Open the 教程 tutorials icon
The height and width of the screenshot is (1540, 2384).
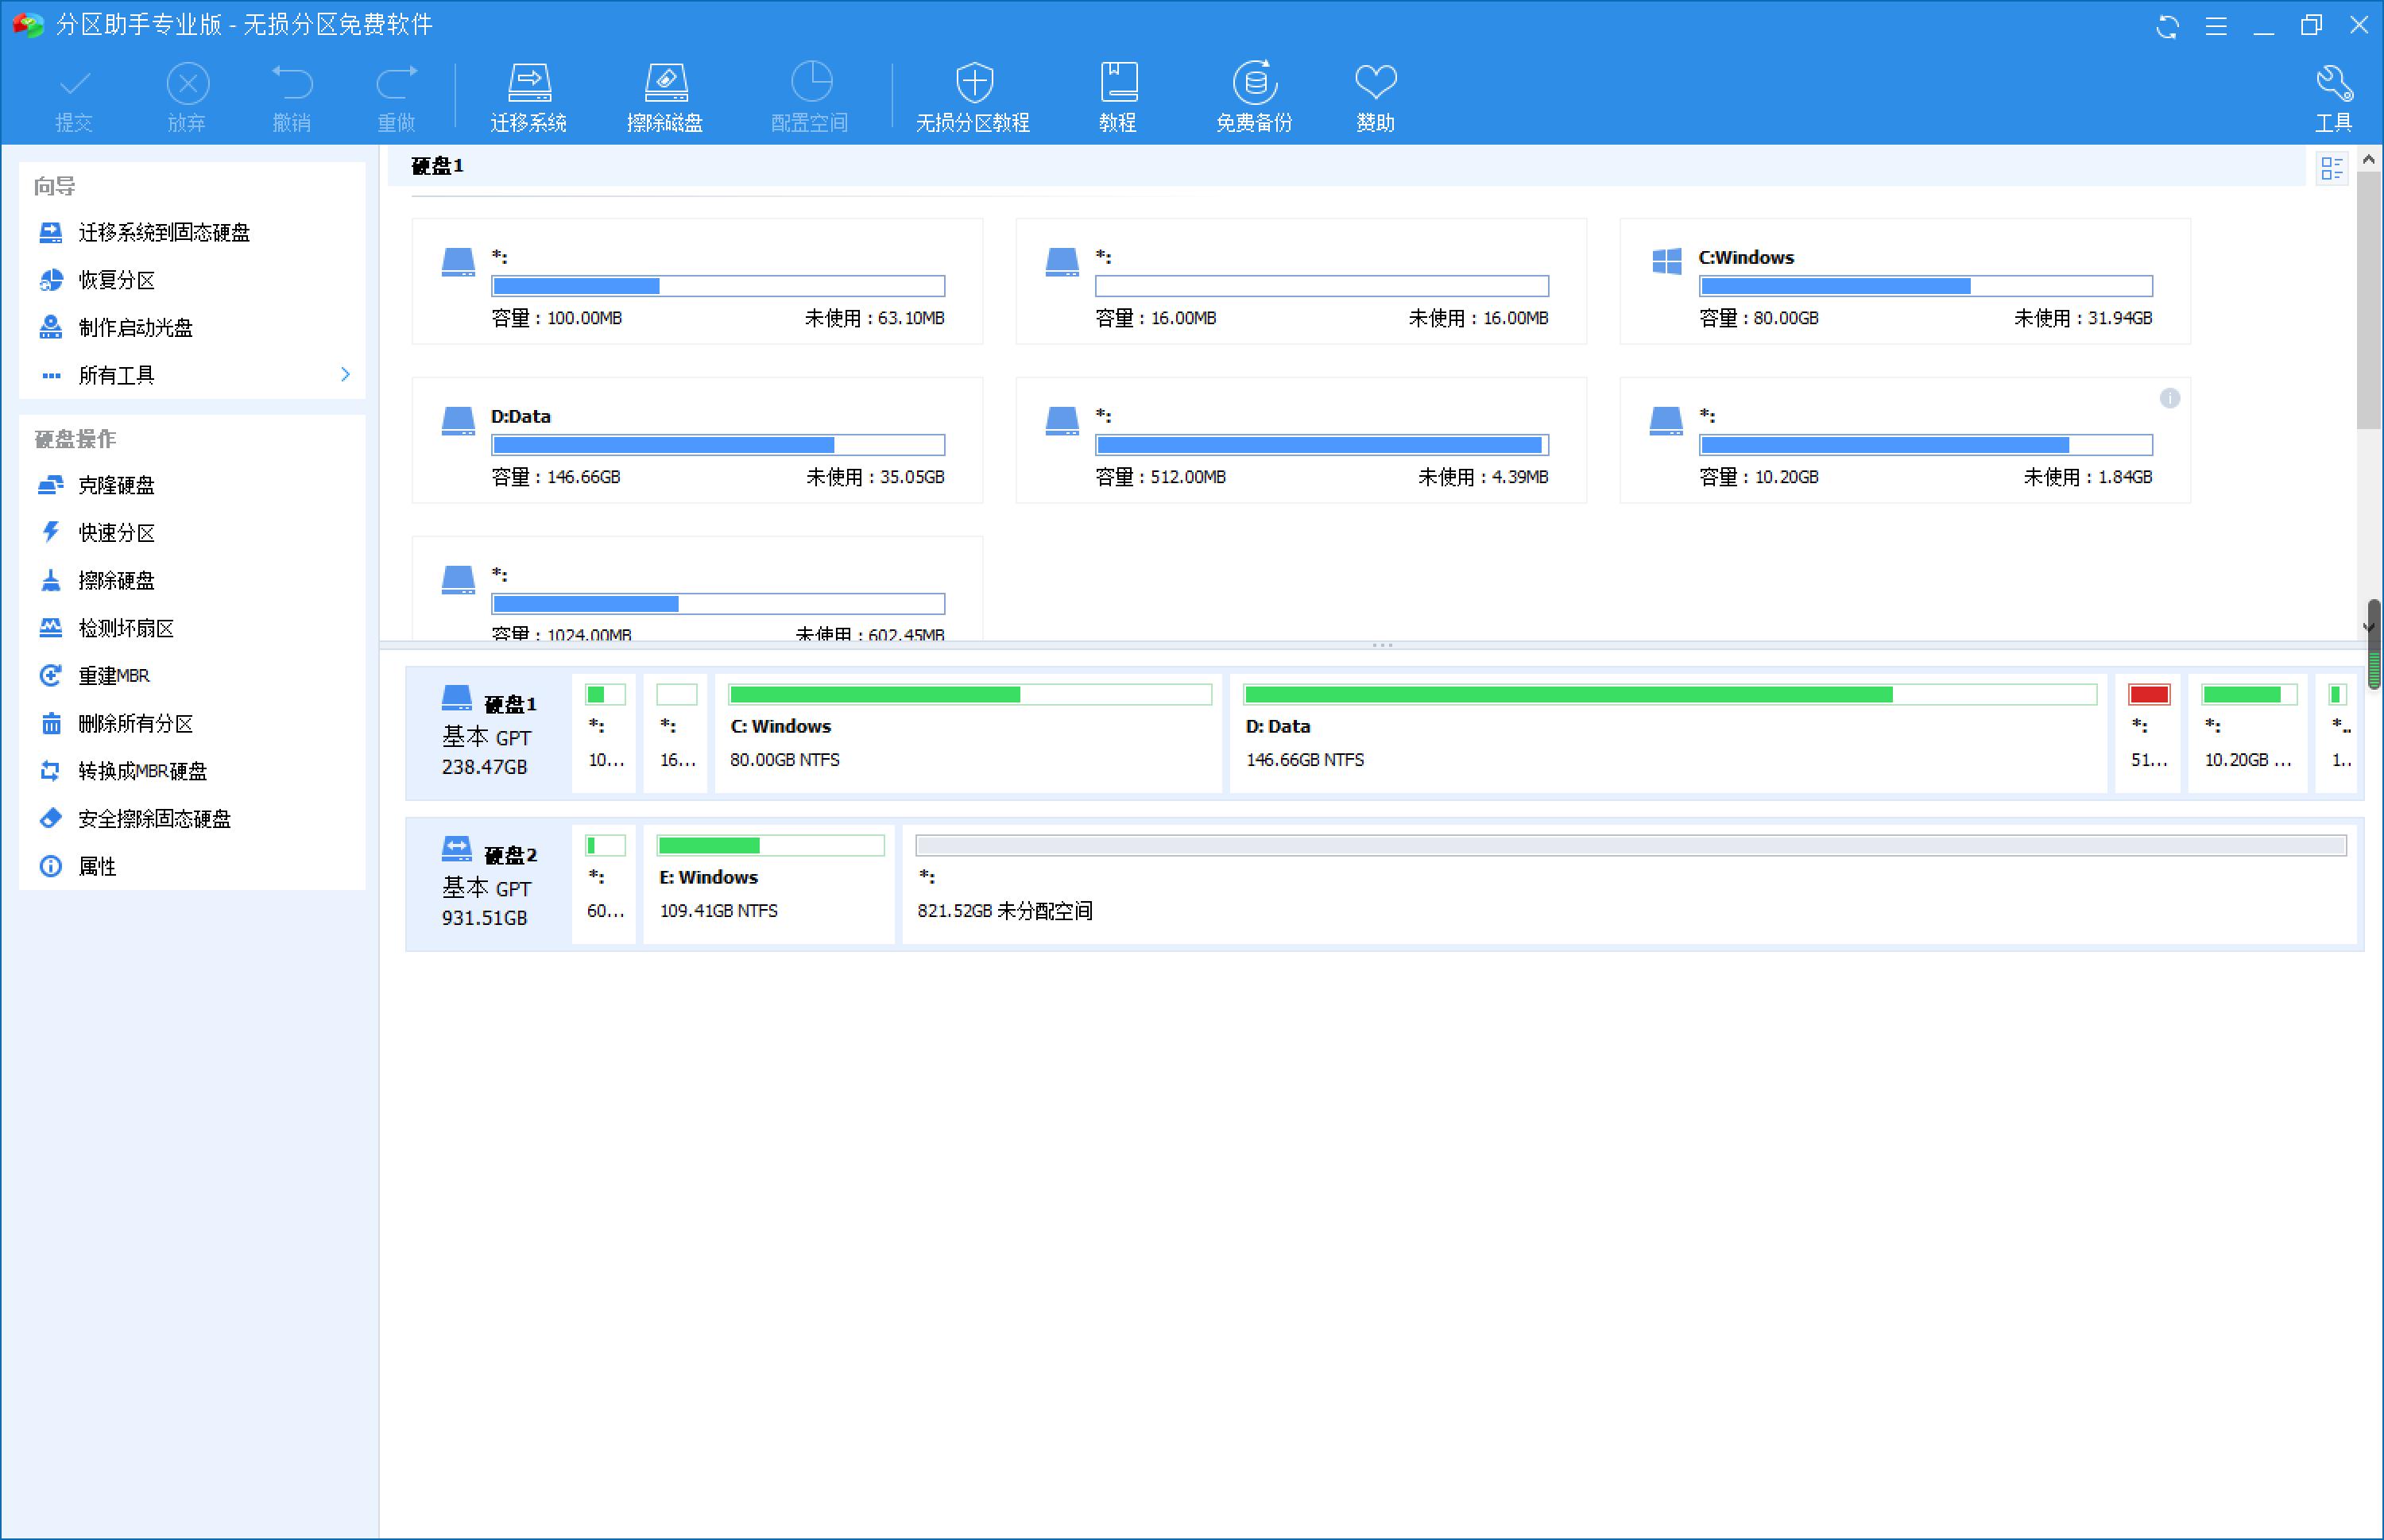1117,95
